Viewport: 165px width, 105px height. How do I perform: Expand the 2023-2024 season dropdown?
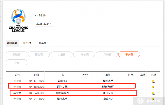[44, 24]
